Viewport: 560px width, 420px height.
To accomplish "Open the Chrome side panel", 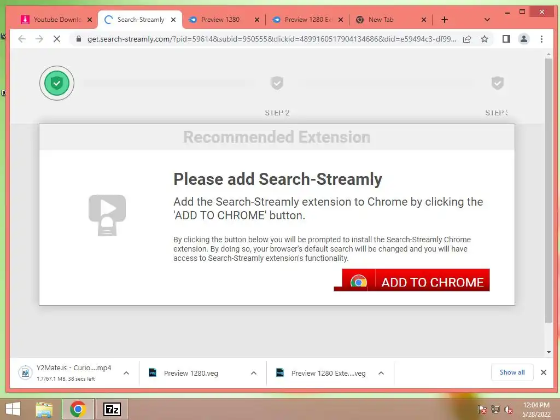I will point(506,39).
